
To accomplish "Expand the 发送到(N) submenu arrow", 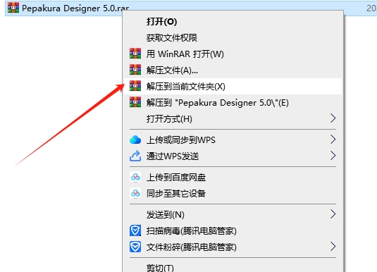I will 333,214.
